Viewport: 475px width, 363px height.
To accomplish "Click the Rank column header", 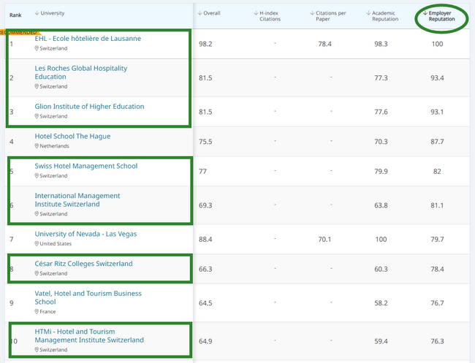I will tap(15, 15).
